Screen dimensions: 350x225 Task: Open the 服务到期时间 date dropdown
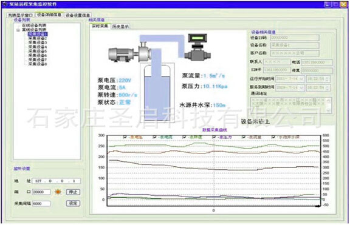[301, 87]
